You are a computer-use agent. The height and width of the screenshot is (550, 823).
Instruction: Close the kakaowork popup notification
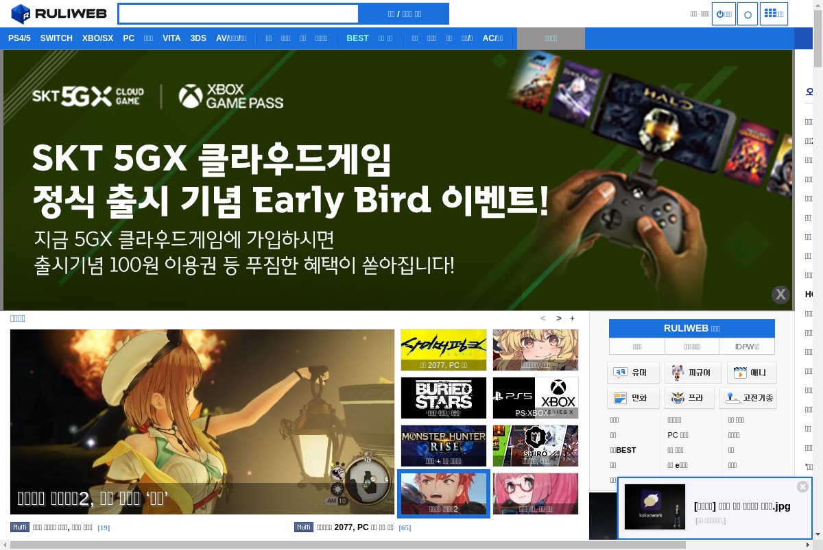tap(802, 486)
